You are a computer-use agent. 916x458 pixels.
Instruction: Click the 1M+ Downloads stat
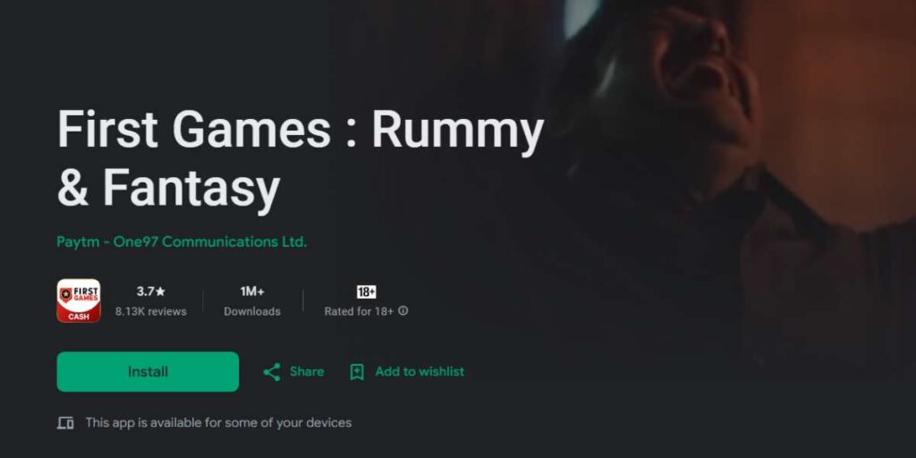click(x=252, y=301)
